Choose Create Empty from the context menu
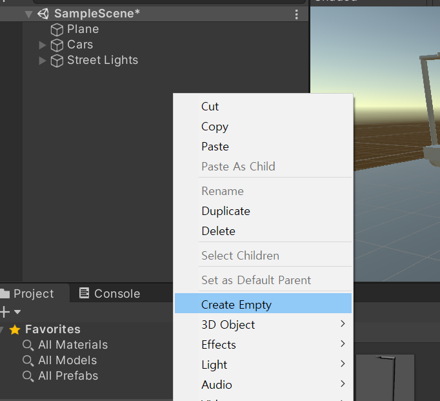 point(263,303)
